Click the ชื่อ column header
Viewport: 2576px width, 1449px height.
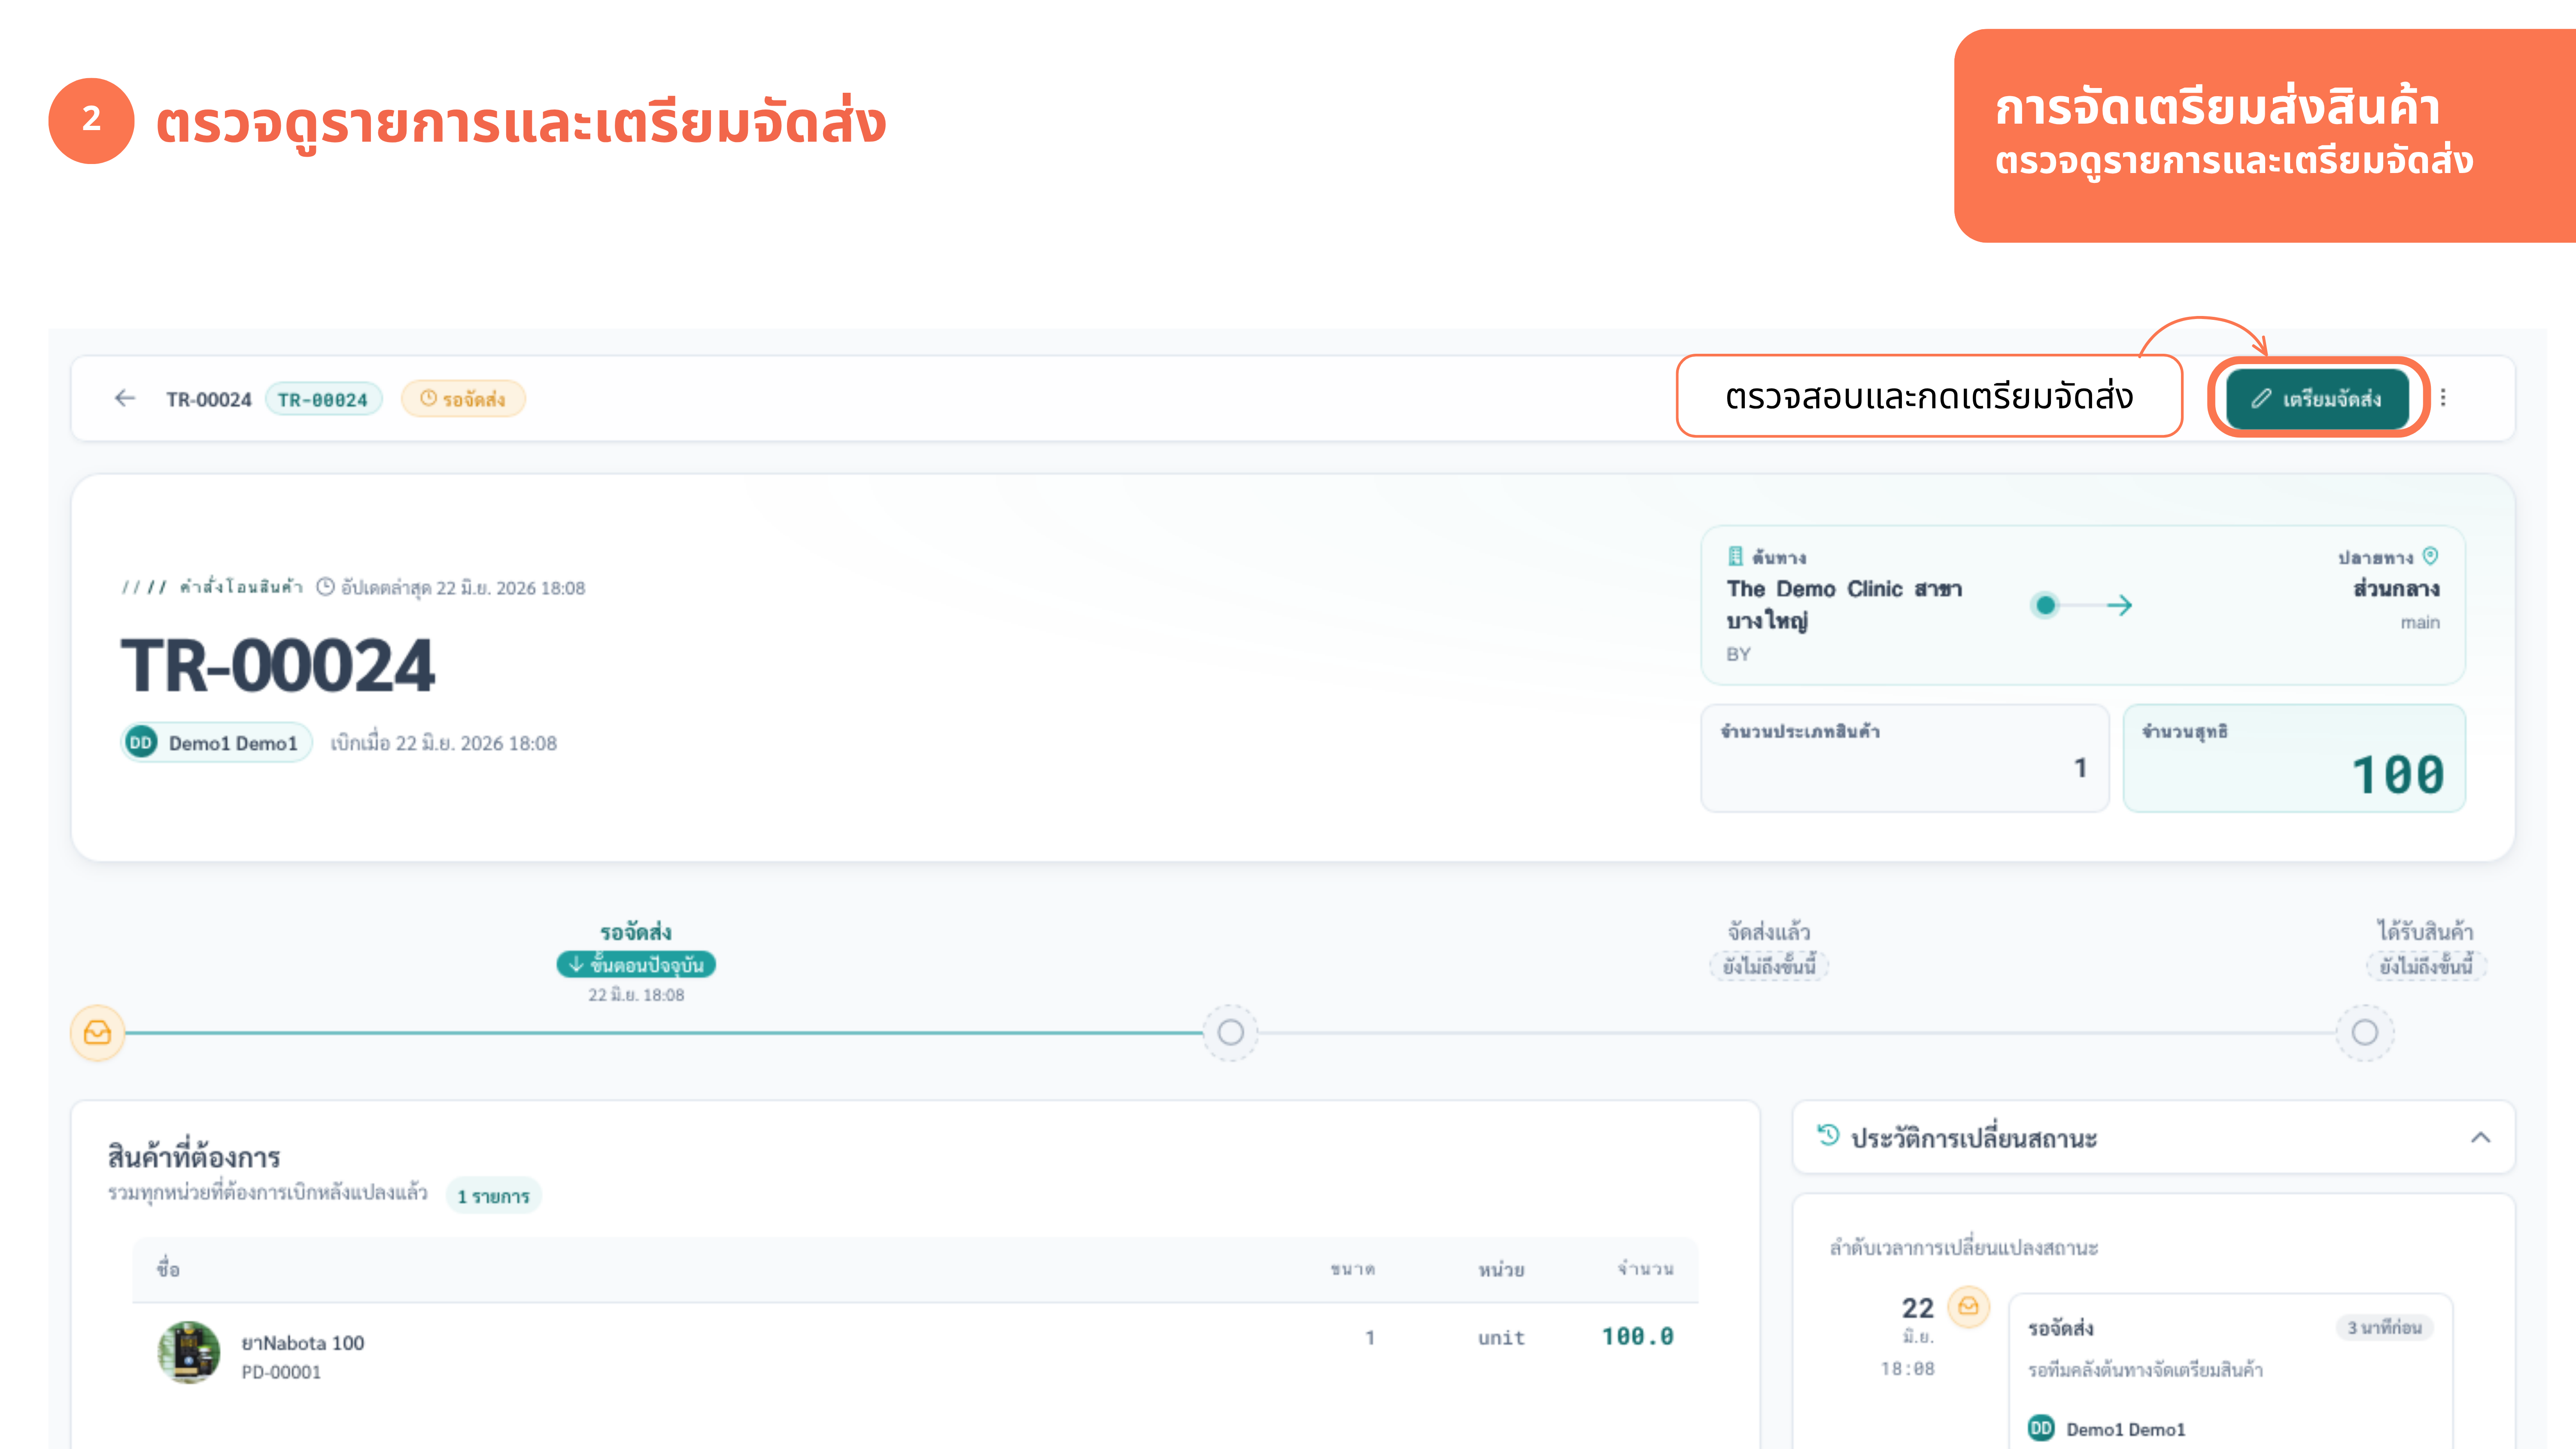168,1269
